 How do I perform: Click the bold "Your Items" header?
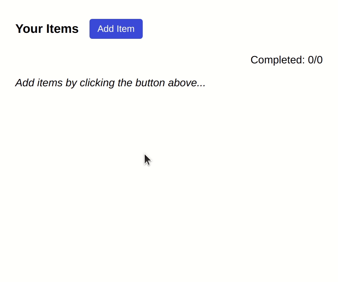click(47, 29)
